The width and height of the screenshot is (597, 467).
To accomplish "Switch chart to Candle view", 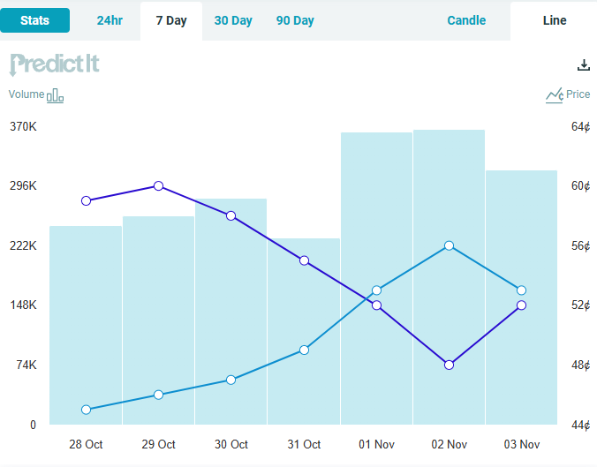I will 466,20.
